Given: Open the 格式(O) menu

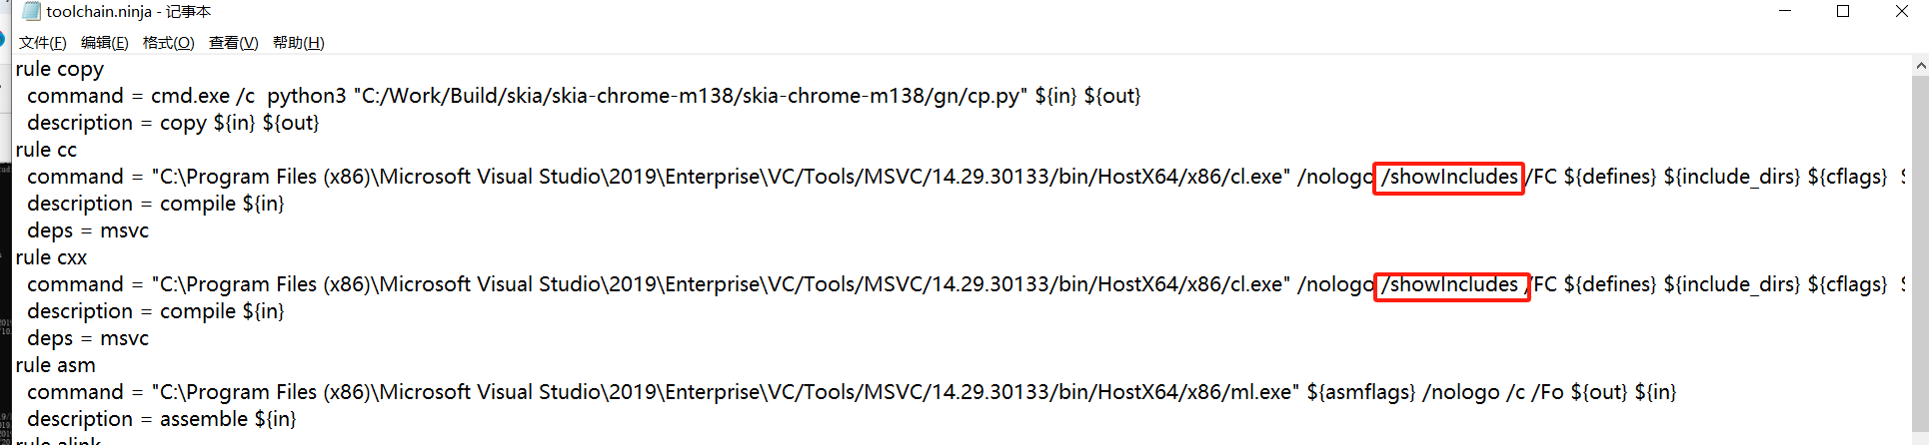Looking at the screenshot, I should [x=169, y=43].
